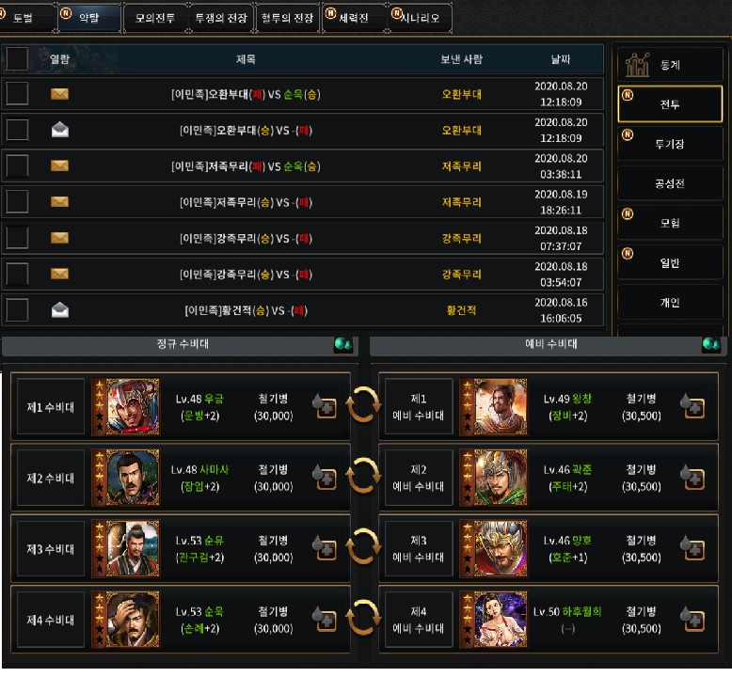Screen dimensions: 732x677
Task: Click green gem icon on 예비 수비대 header
Action: (x=711, y=345)
